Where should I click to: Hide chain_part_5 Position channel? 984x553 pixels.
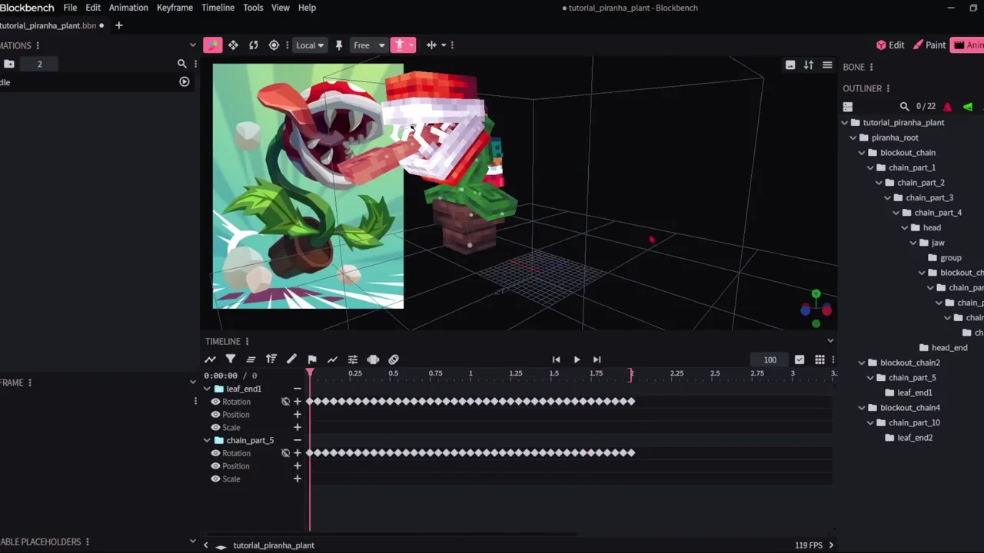coord(216,466)
